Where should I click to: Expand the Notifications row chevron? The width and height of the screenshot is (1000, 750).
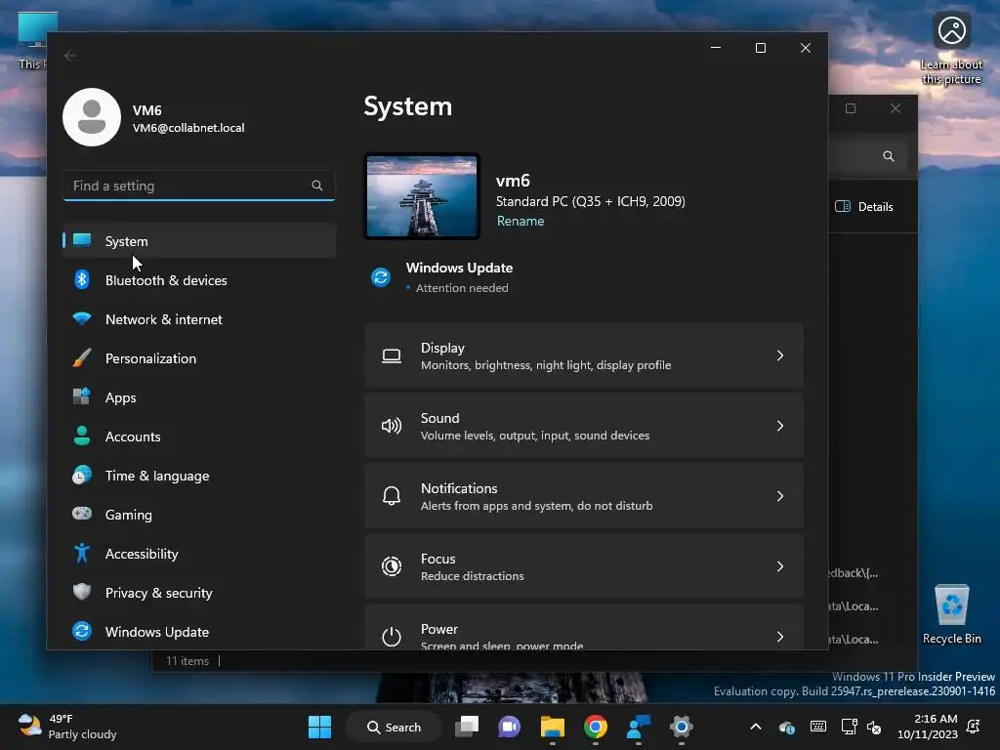(780, 496)
